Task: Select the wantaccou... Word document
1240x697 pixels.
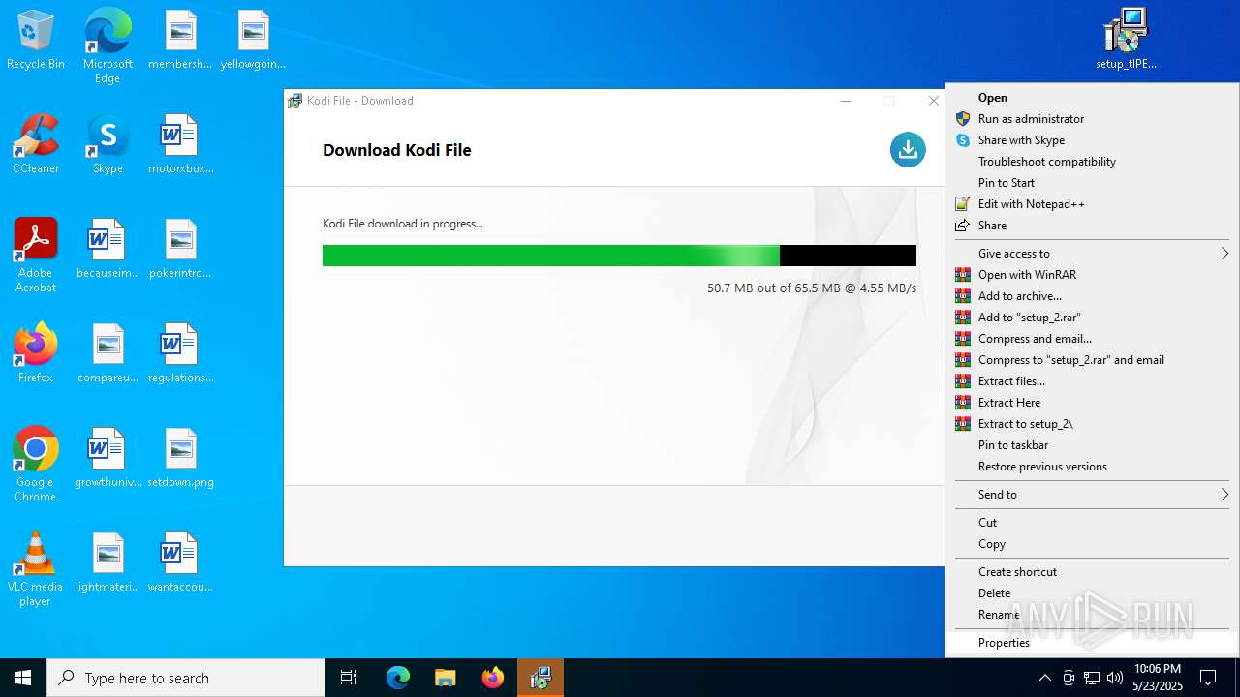Action: [180, 563]
